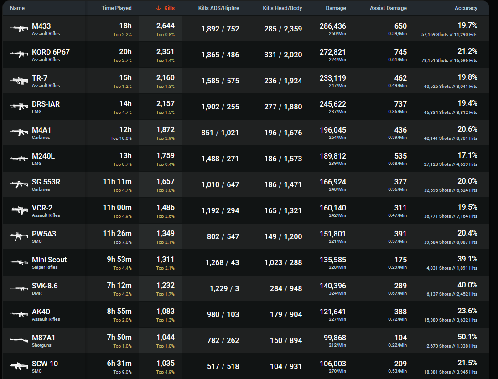Sort by Time Played column
The width and height of the screenshot is (498, 379).
116,8
